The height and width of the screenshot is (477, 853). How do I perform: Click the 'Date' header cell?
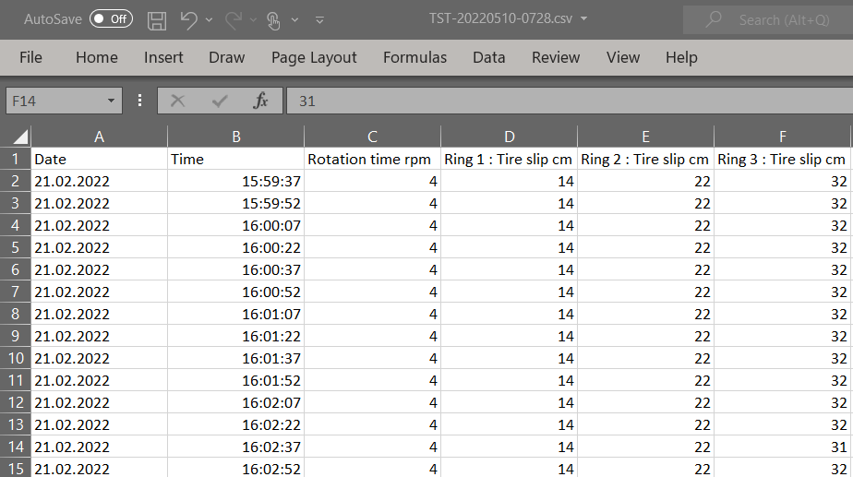(99, 159)
